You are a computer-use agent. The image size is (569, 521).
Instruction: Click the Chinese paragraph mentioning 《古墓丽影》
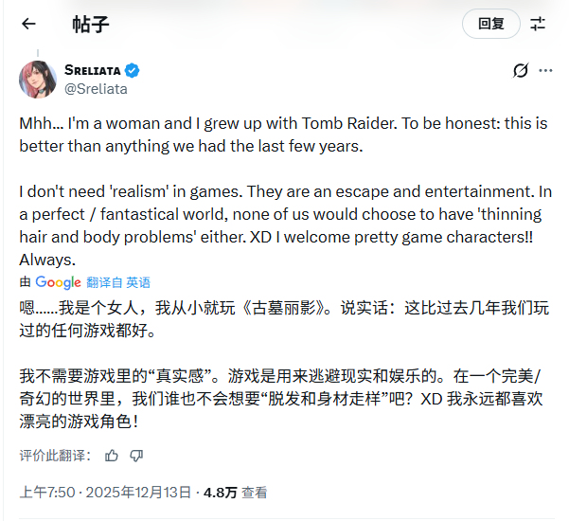[x=284, y=319]
